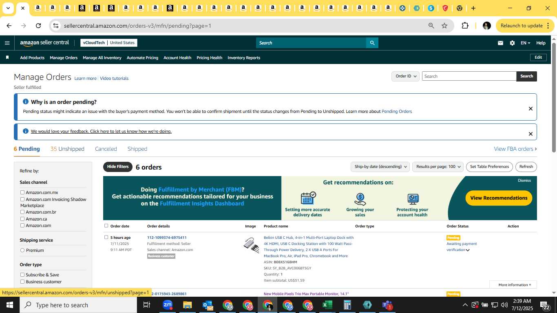Check the Amazon.com.mx sales channel box
Screen dimensions: 557x313
(x=22, y=192)
